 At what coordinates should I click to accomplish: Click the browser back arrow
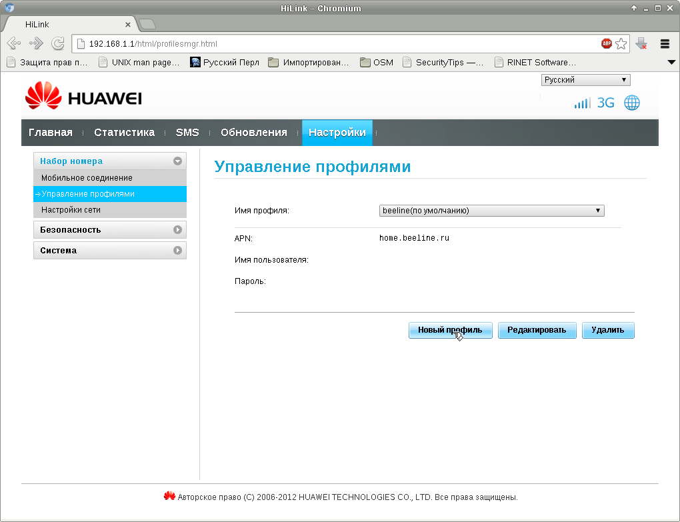click(14, 43)
